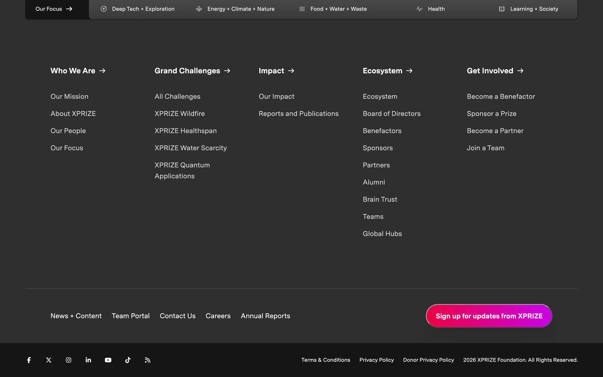Image resolution: width=603 pixels, height=377 pixels.
Task: Open About XPRIZE link
Action: pos(73,113)
